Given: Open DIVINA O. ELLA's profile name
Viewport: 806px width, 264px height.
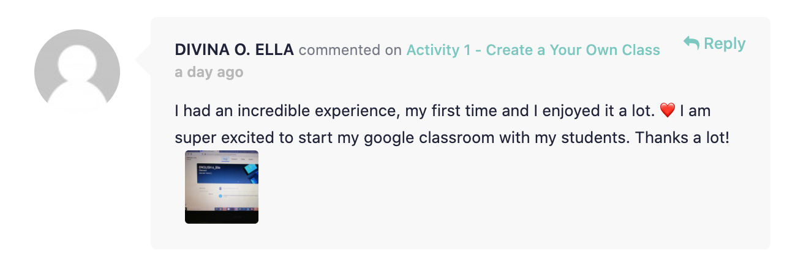Looking at the screenshot, I should pyautogui.click(x=235, y=50).
